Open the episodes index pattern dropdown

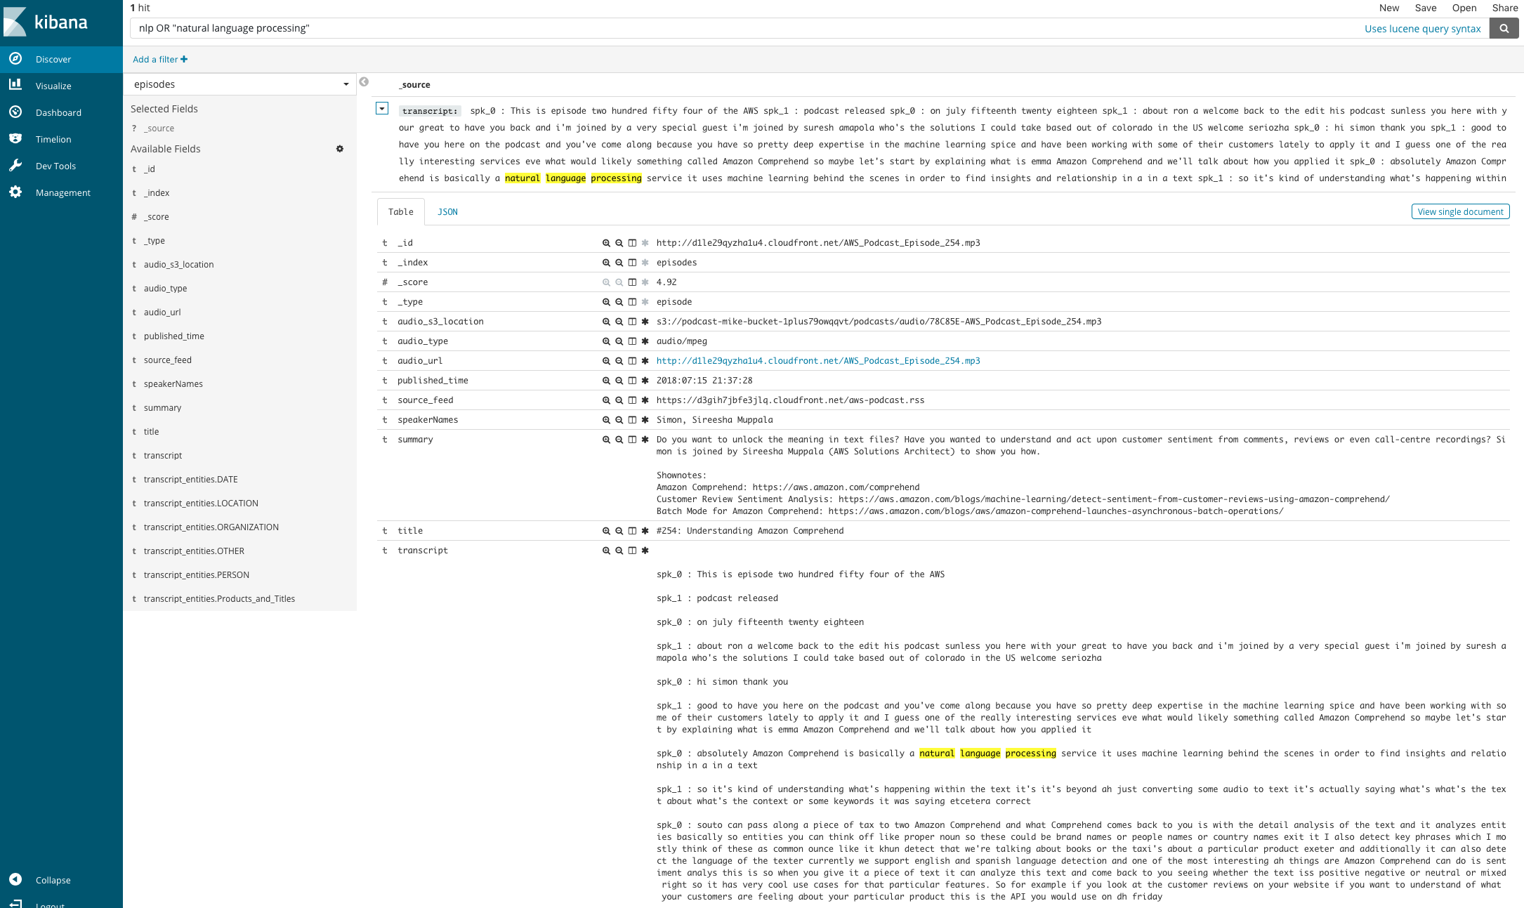click(x=240, y=84)
